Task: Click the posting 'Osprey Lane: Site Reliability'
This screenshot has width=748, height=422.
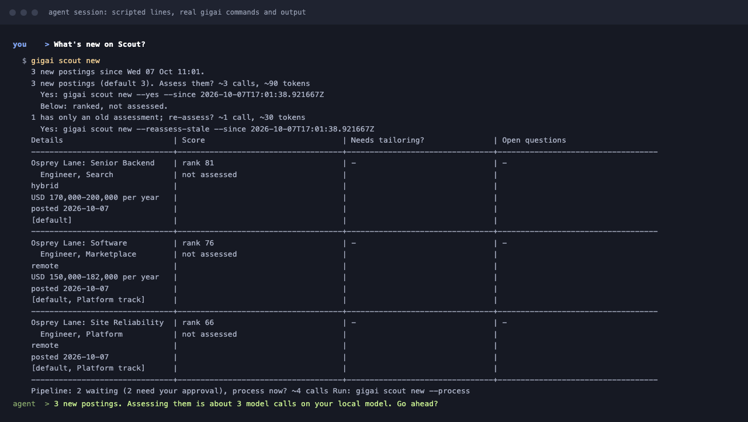Action: 98,323
